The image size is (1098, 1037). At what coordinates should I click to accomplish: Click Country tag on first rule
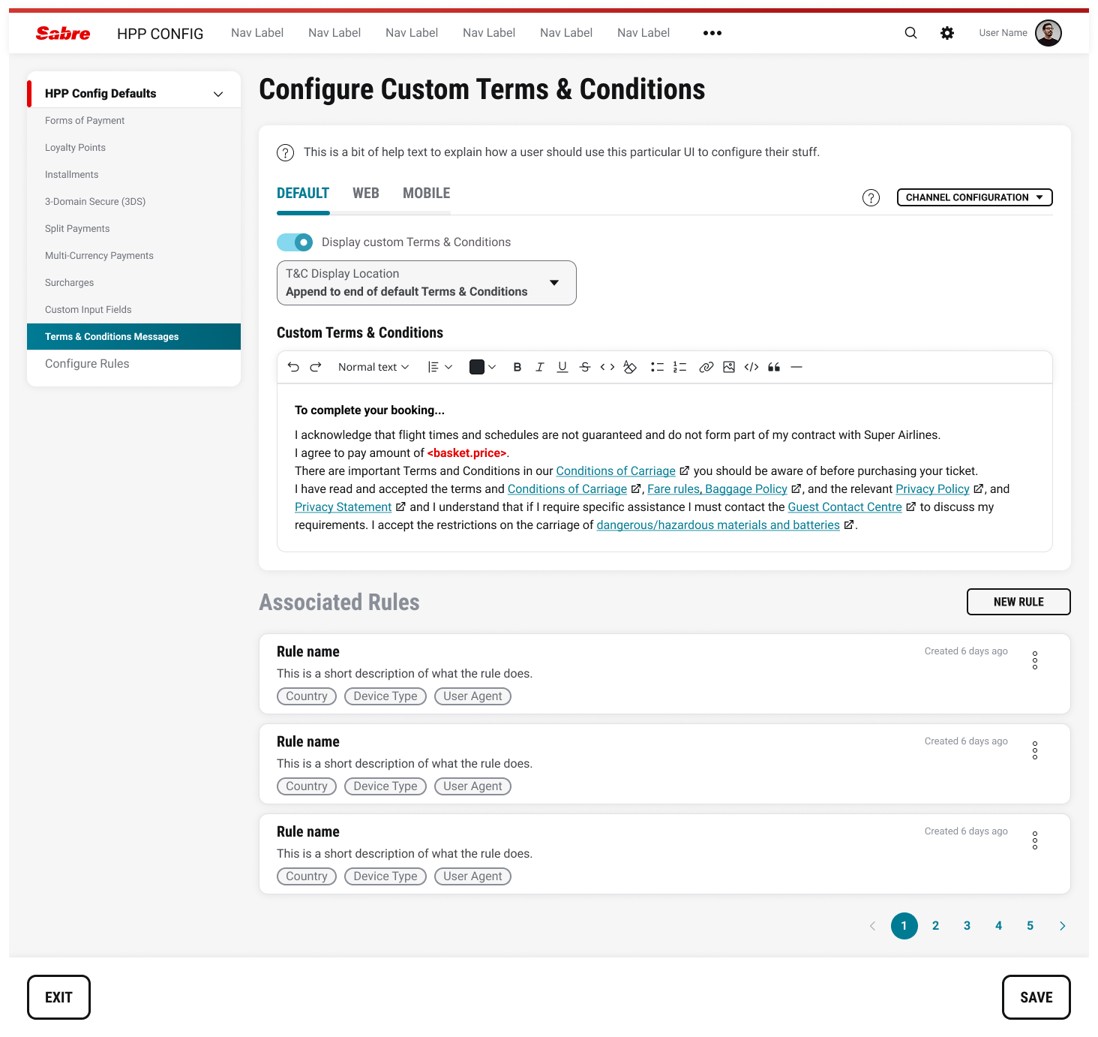click(x=307, y=696)
